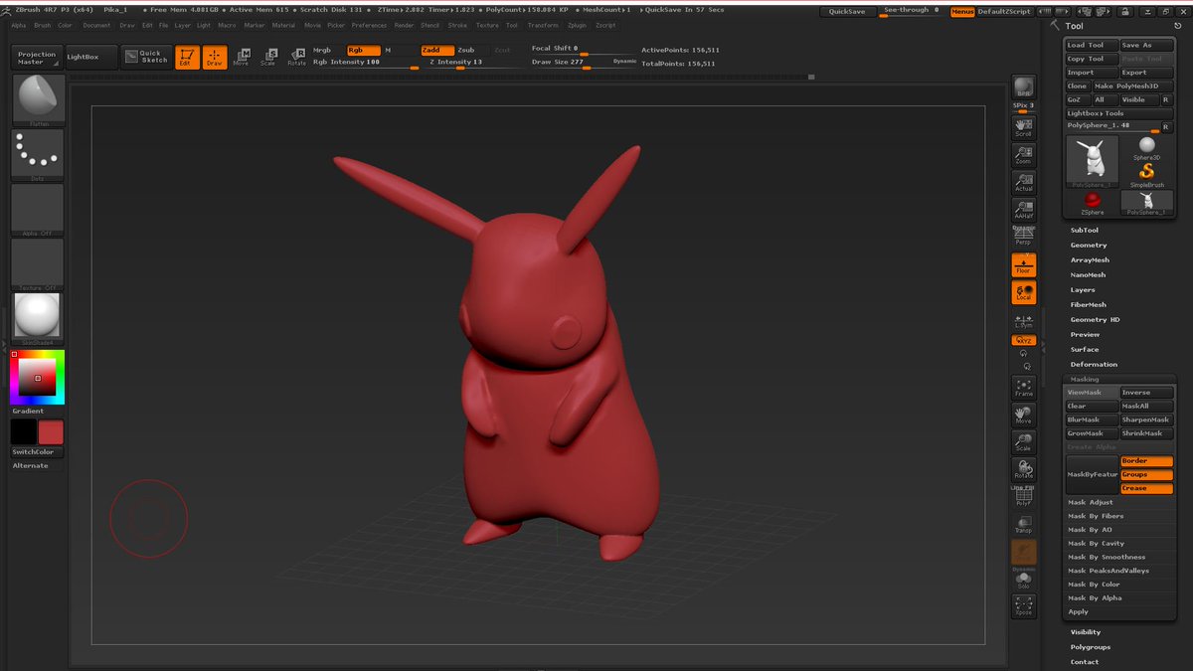Toggle Groups mask feature option

[x=1146, y=475]
